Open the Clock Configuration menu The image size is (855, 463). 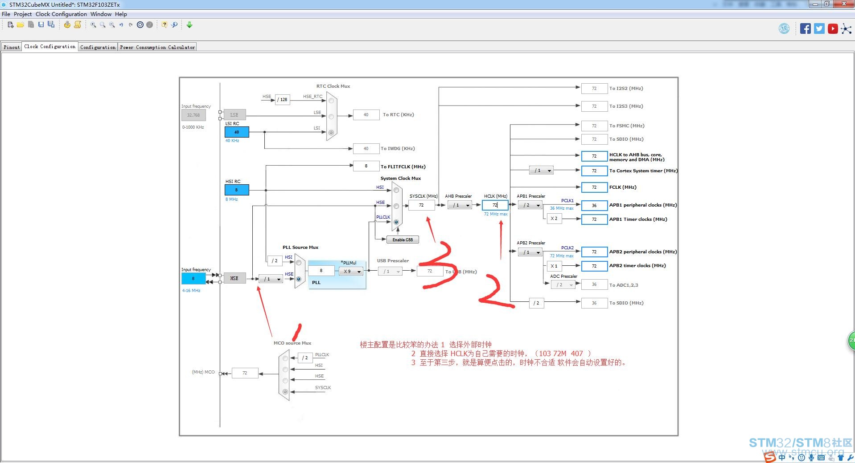point(61,14)
